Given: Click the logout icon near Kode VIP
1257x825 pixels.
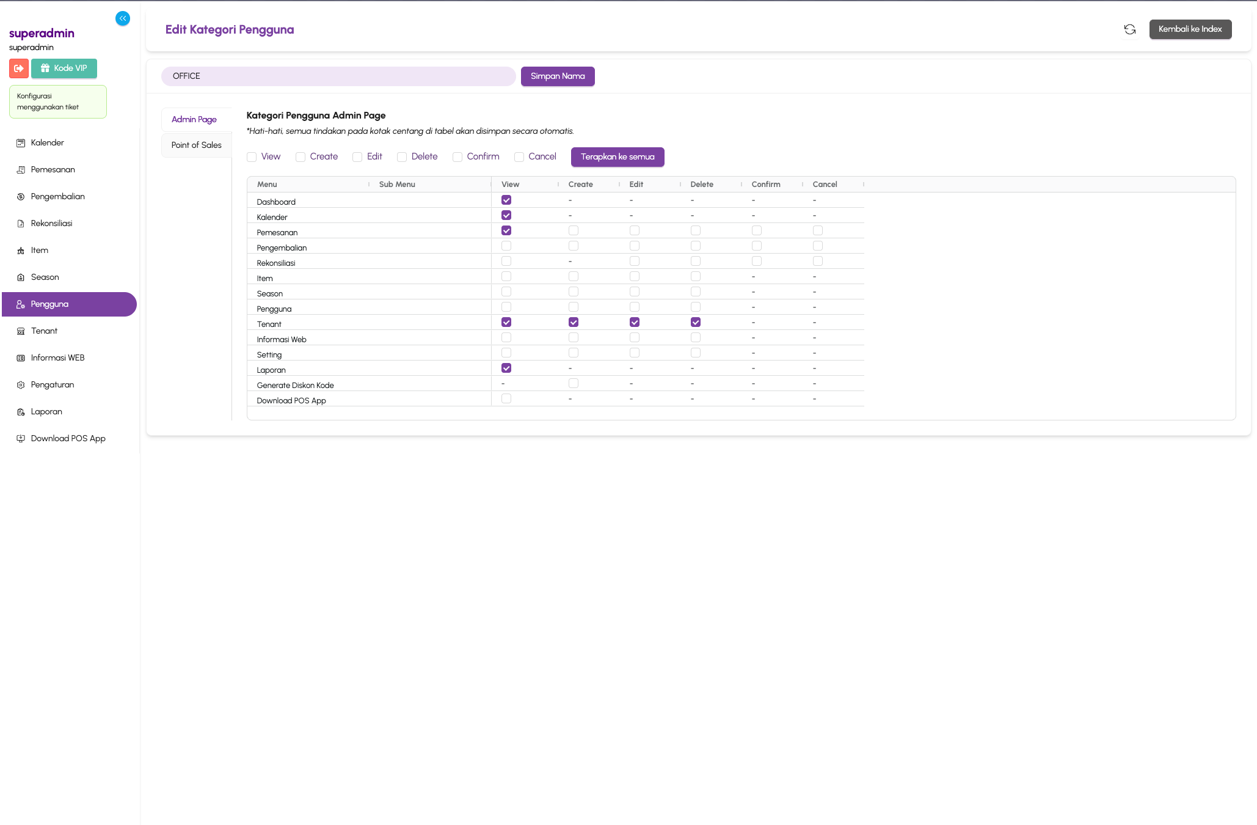Looking at the screenshot, I should coord(18,68).
